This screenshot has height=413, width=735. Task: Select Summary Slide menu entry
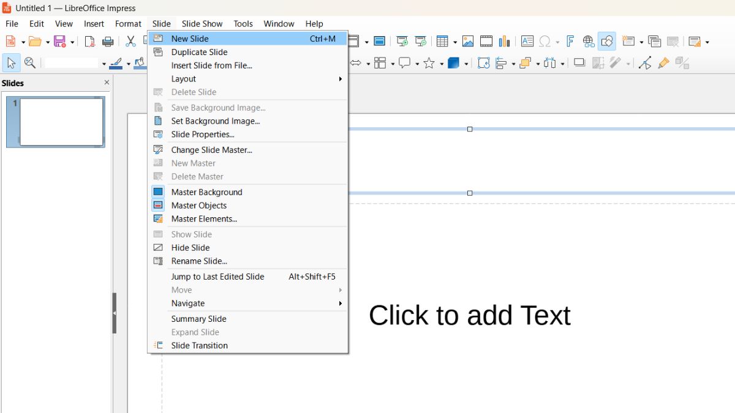(x=248, y=319)
